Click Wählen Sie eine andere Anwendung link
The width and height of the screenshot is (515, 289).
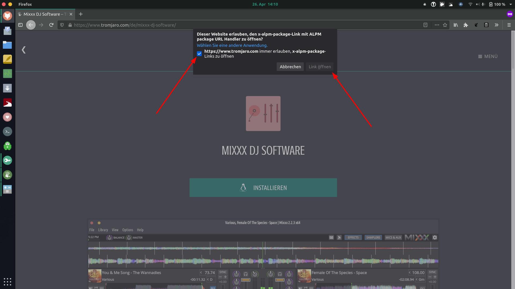click(232, 45)
